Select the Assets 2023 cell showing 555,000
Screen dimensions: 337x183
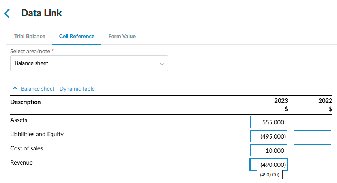coord(269,122)
